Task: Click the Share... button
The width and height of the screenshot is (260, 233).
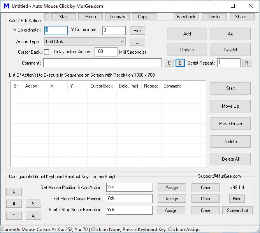Action: pos(242,17)
